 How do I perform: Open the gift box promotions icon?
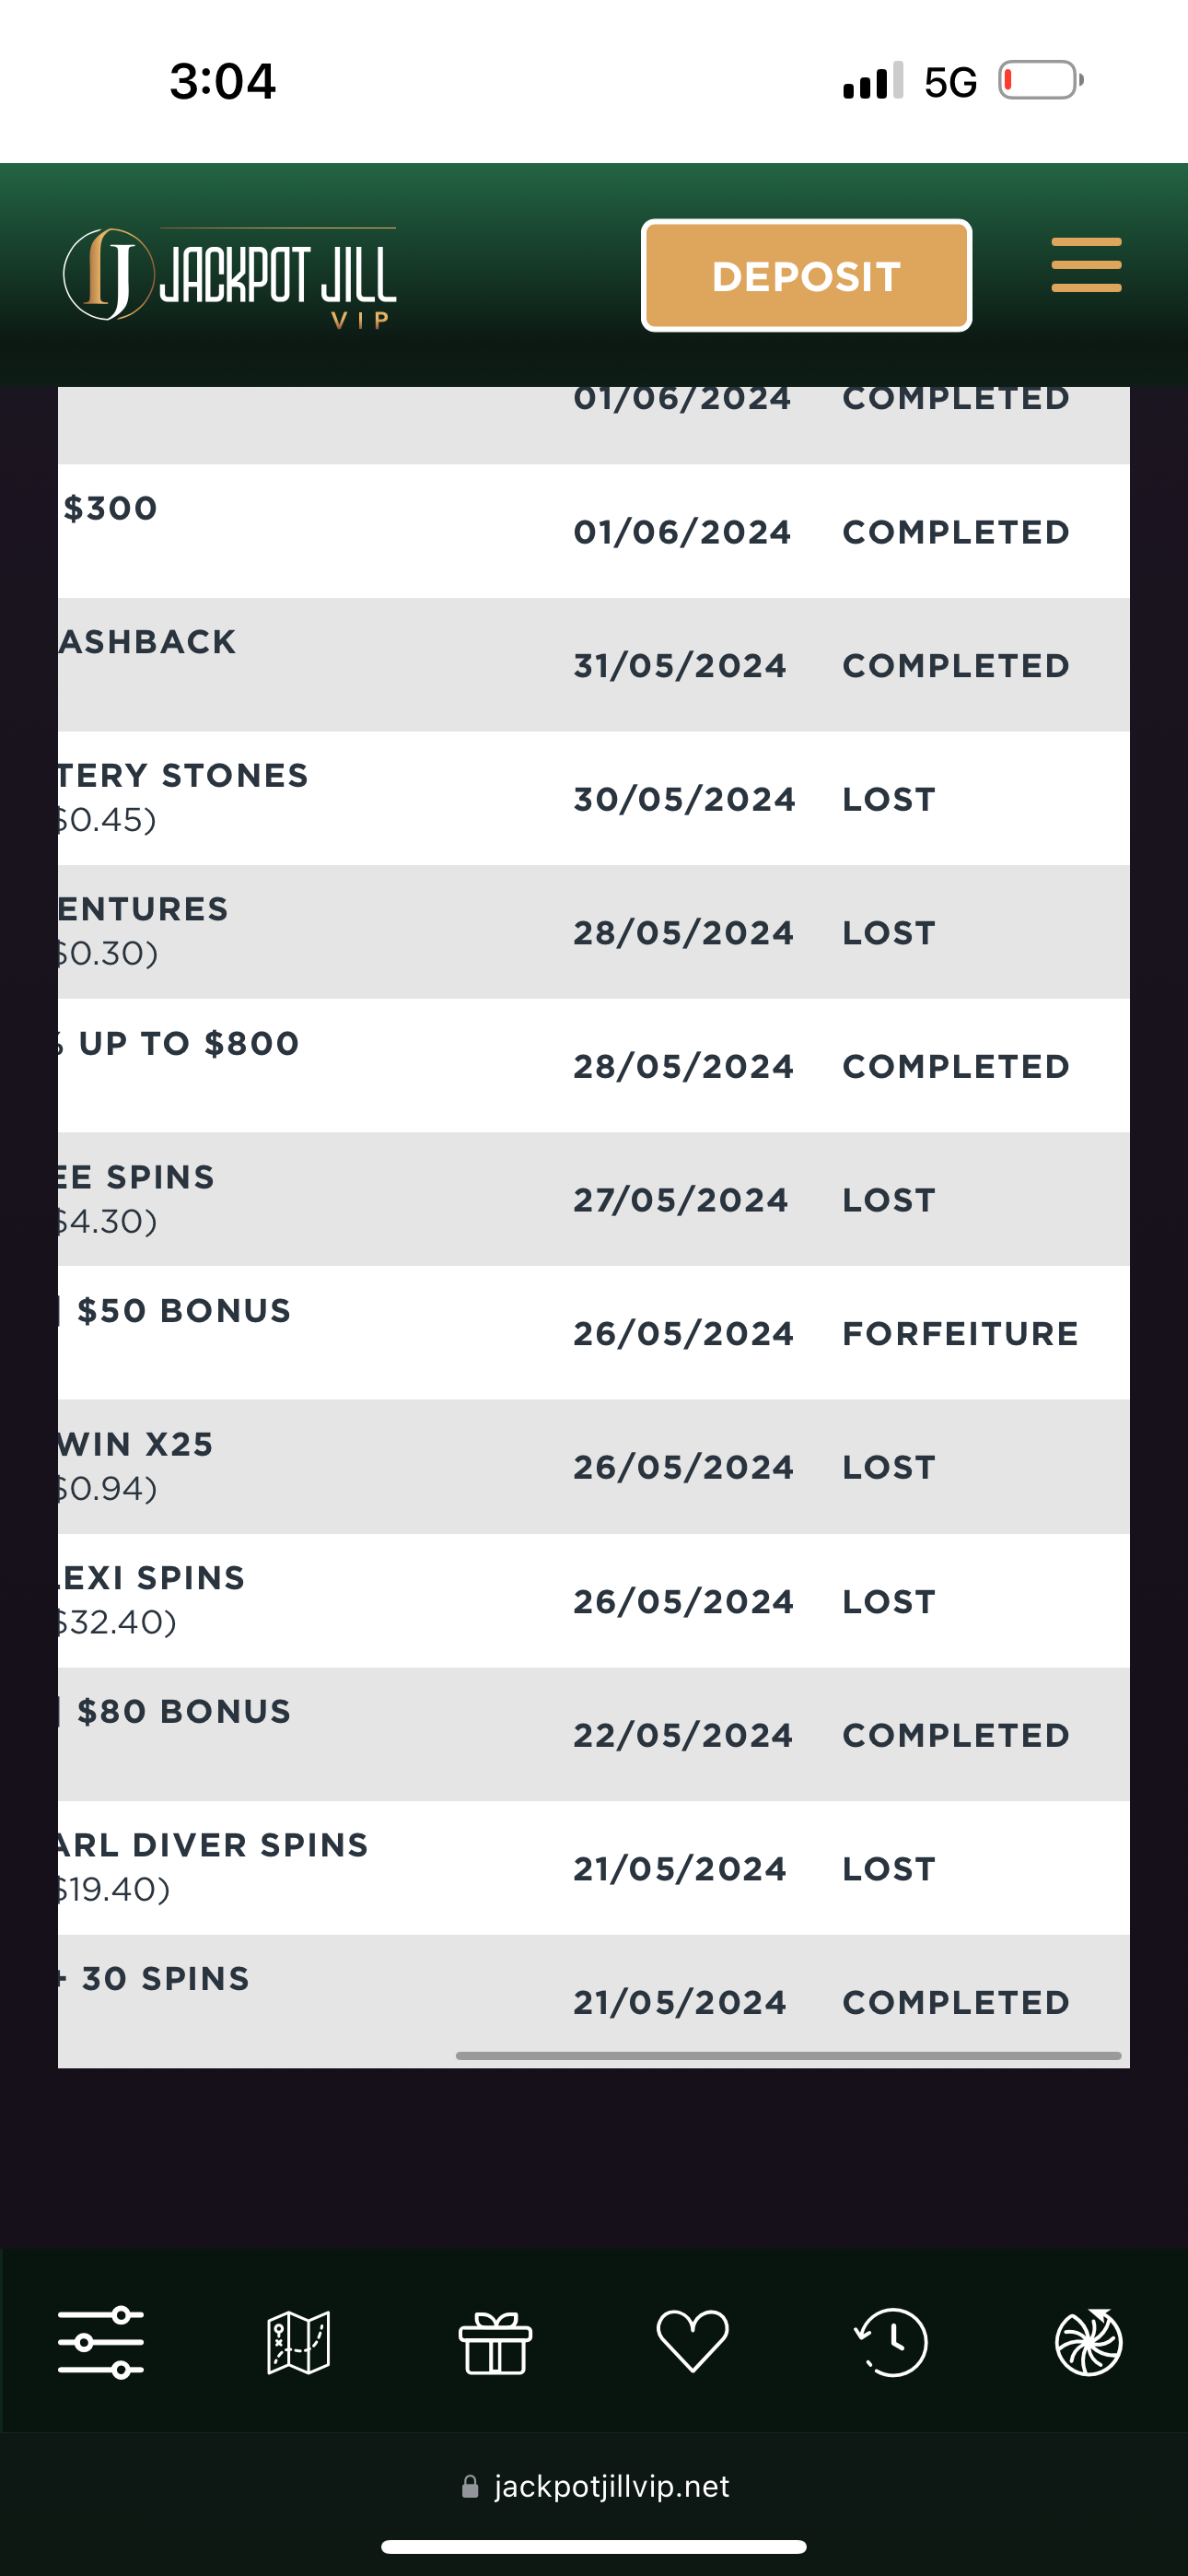click(x=495, y=2342)
